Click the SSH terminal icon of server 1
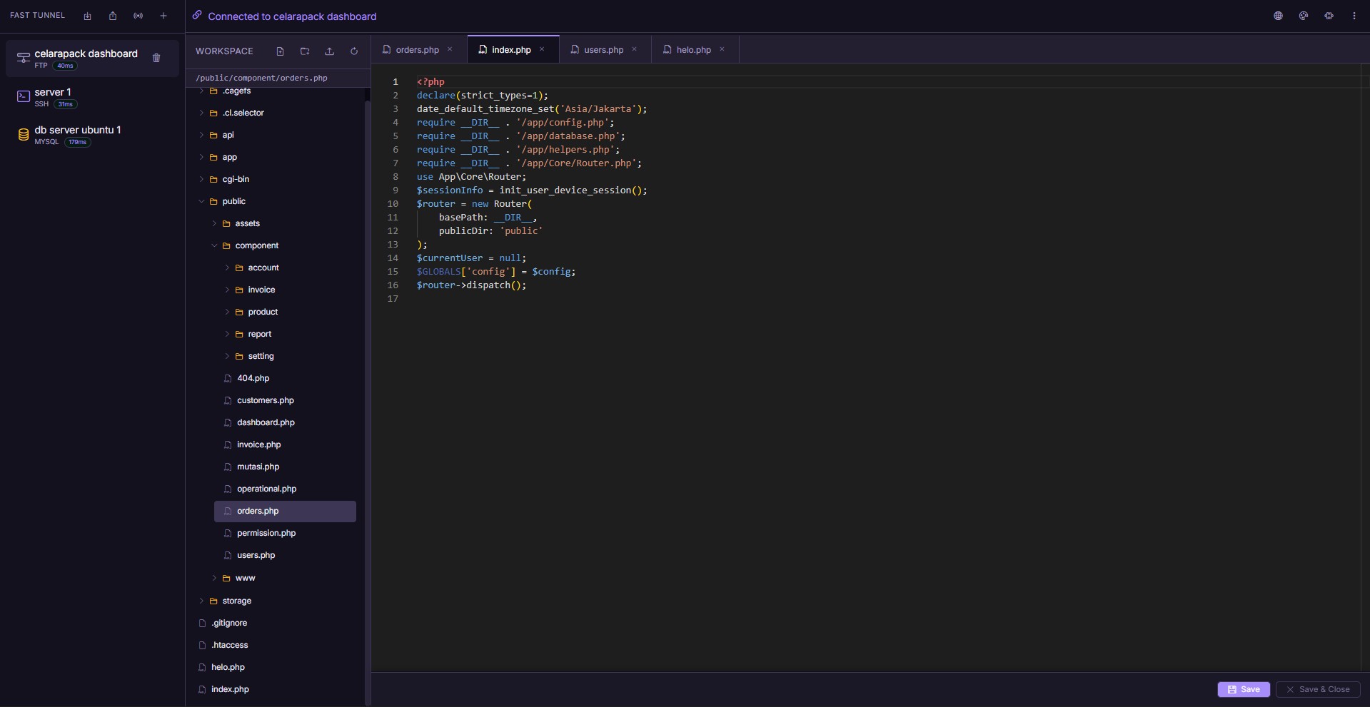Screen dimensions: 1370x707 pyautogui.click(x=23, y=96)
